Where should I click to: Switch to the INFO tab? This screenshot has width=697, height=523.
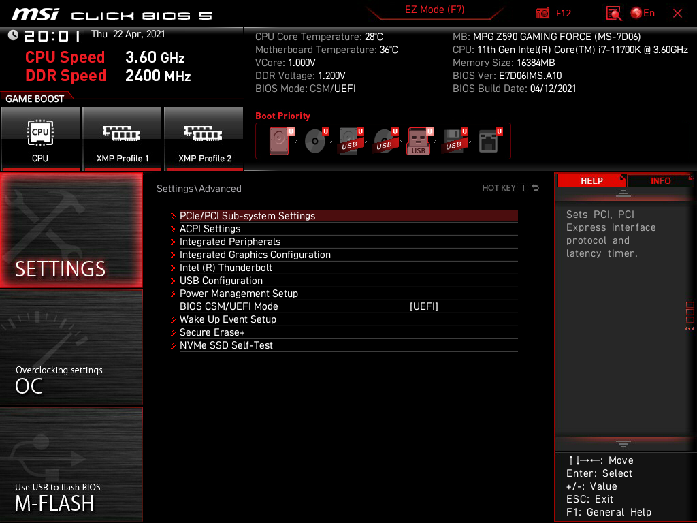[660, 181]
